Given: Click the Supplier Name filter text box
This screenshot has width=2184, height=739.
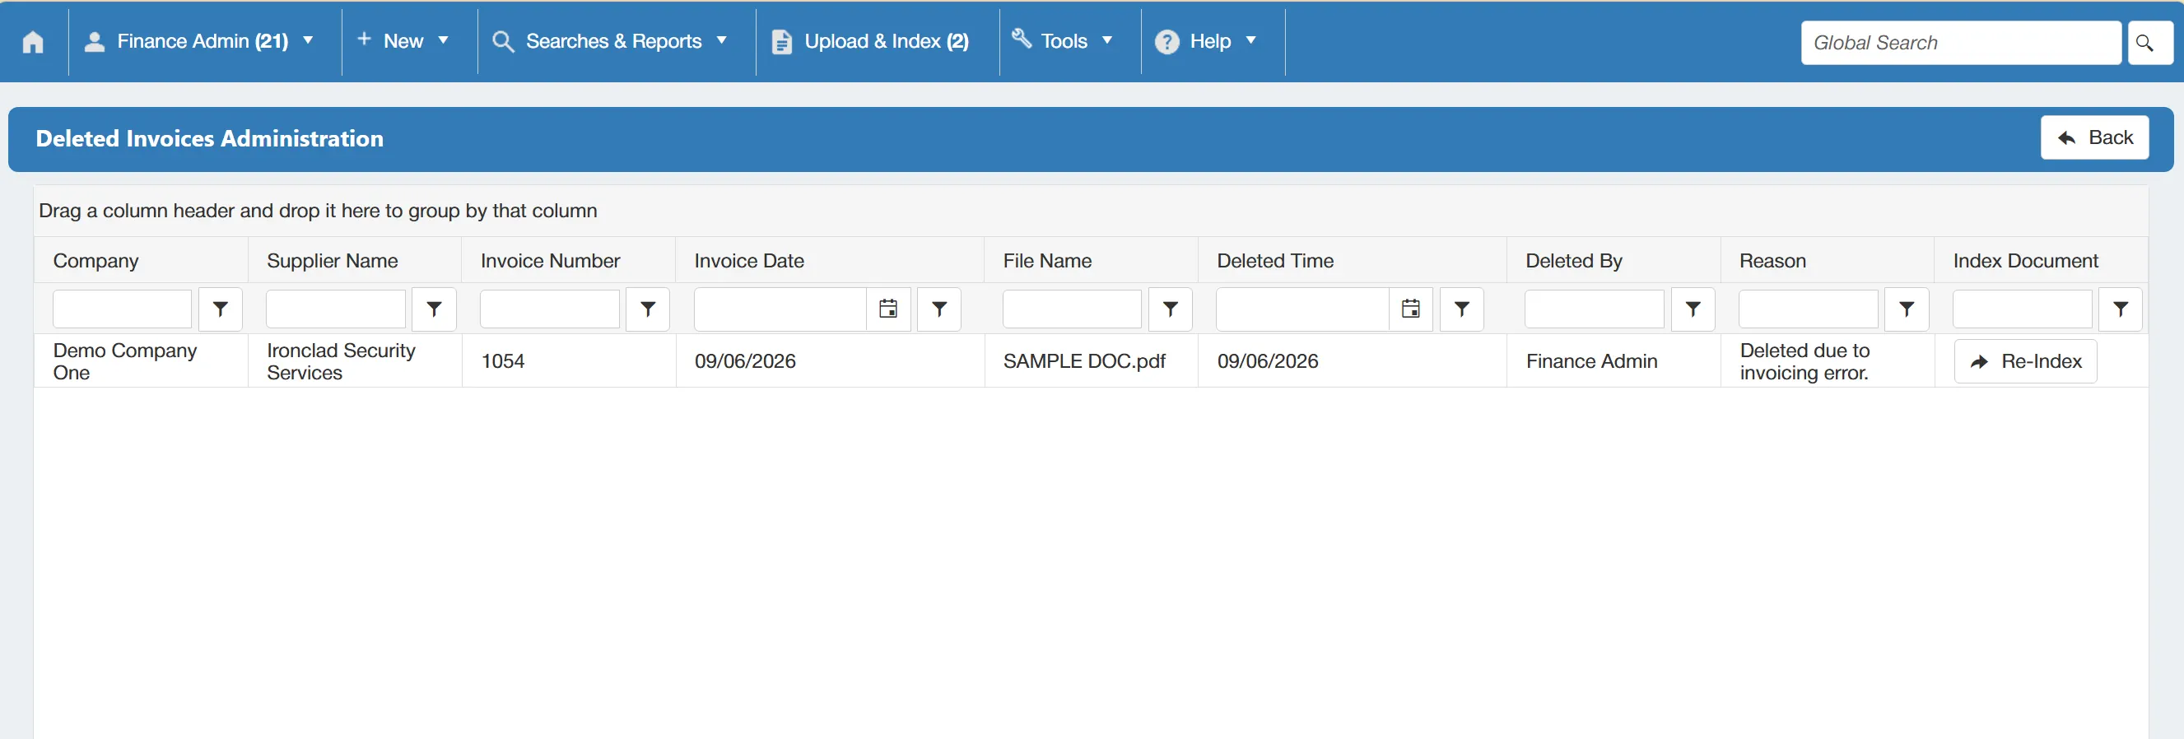Looking at the screenshot, I should tap(336, 309).
